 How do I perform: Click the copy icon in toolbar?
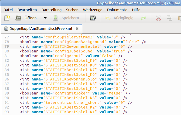pyautogui.click(x=170, y=18)
